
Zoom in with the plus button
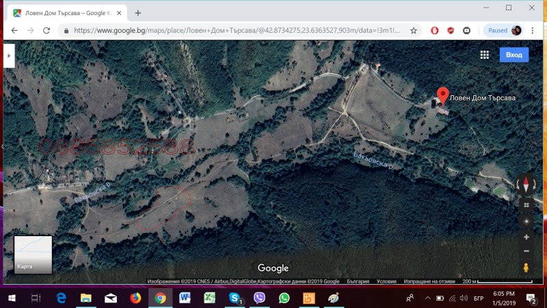pos(526,237)
